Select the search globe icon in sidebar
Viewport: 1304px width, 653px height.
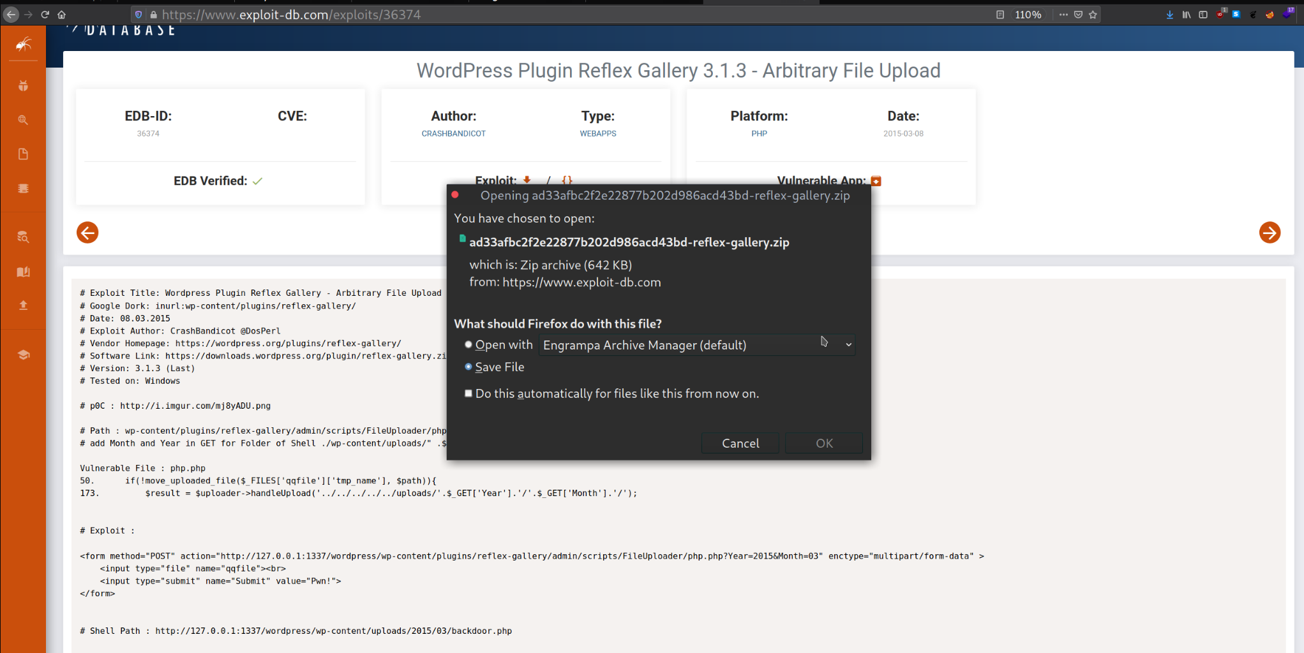(x=23, y=119)
